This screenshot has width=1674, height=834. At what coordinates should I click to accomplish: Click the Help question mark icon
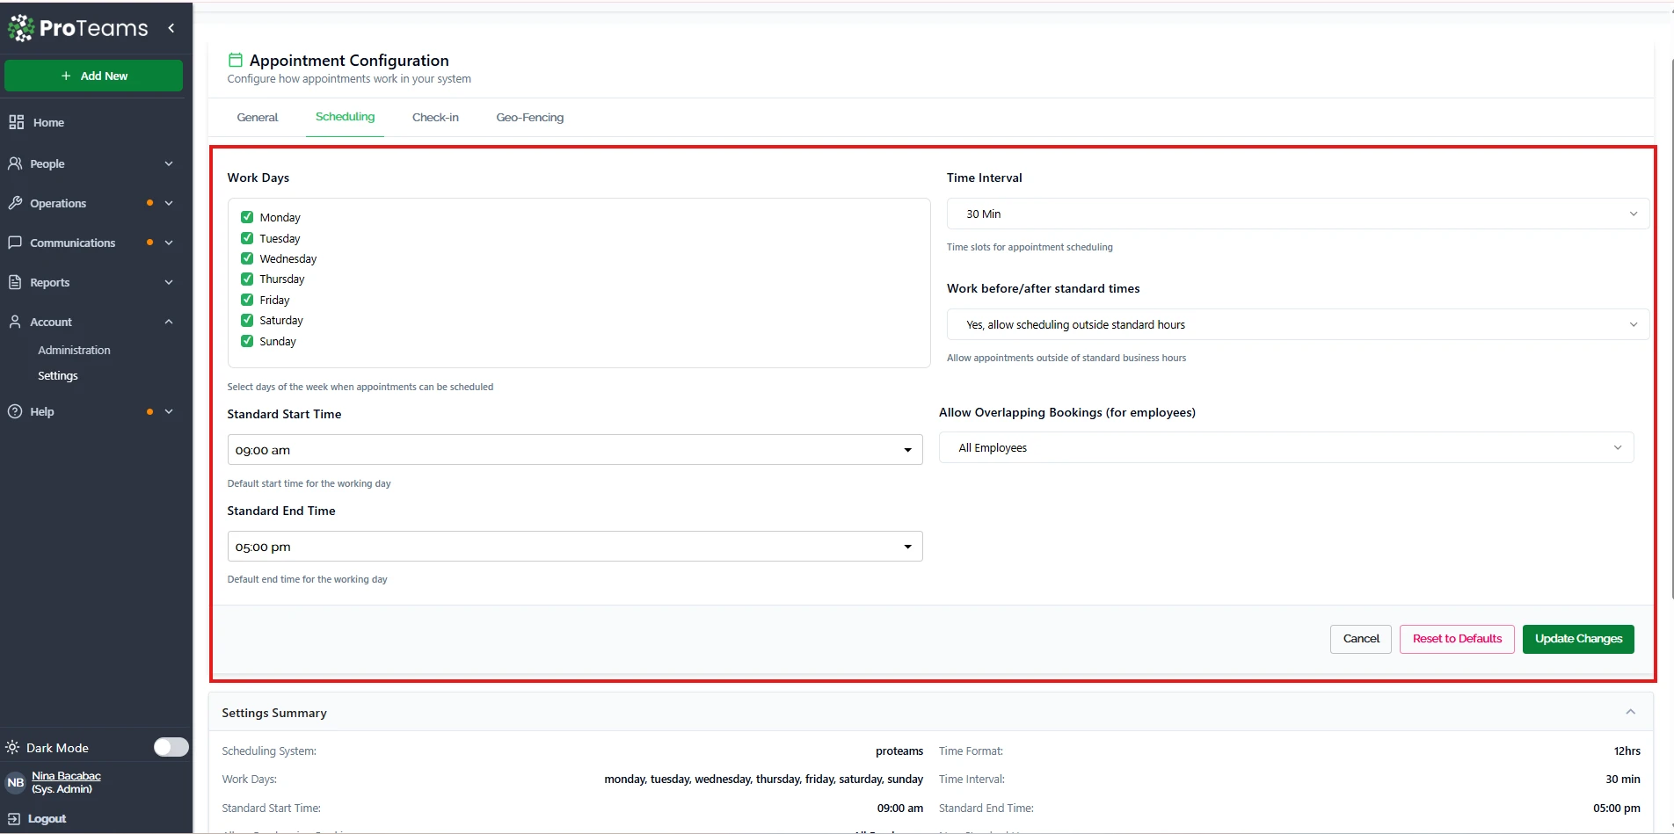click(15, 411)
